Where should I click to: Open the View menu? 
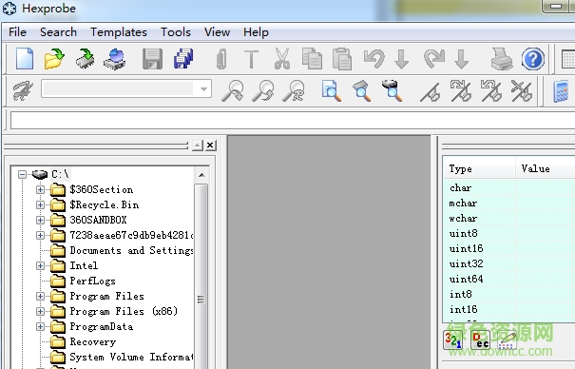click(x=217, y=32)
